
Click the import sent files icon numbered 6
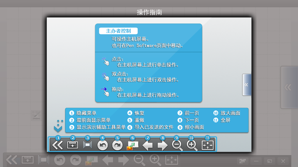132,145
